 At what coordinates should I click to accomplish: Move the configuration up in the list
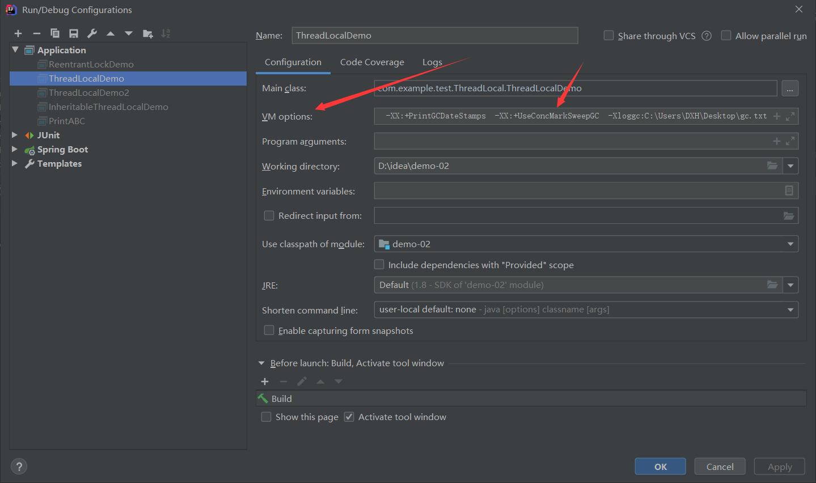coord(111,34)
